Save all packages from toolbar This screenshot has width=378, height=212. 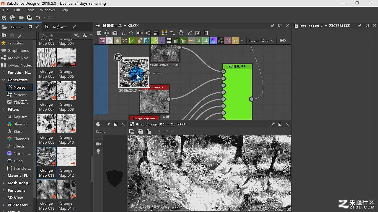(29, 18)
